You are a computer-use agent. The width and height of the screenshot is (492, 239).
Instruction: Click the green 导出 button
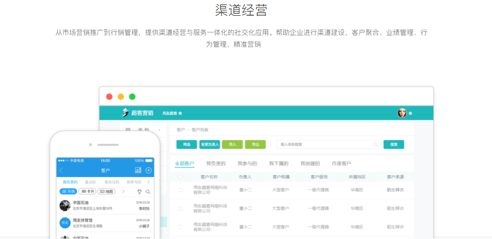click(255, 144)
